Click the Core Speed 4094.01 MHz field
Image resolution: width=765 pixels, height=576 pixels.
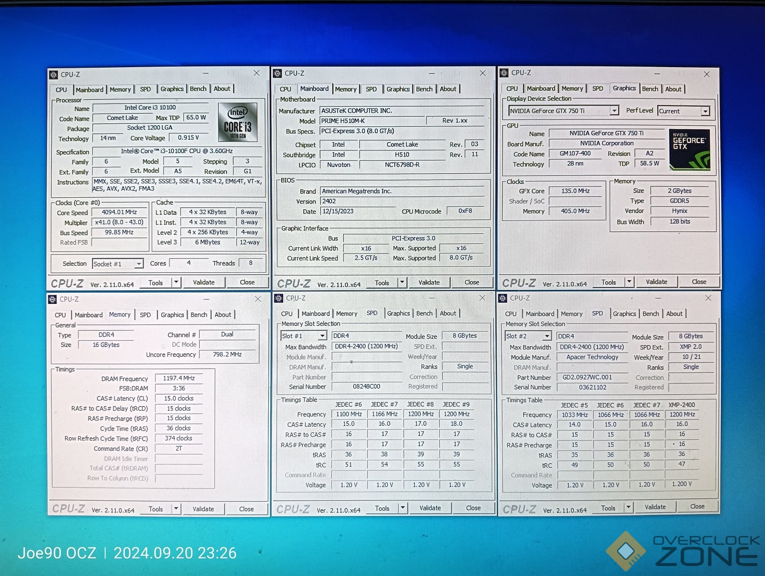tap(120, 212)
